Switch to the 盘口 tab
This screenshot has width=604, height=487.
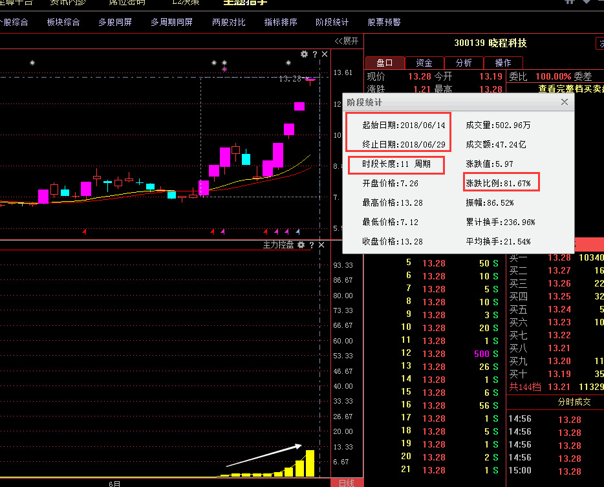click(x=385, y=63)
